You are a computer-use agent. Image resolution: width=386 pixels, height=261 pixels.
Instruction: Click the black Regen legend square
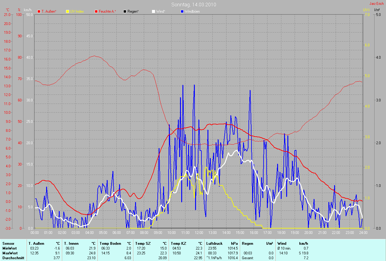(x=125, y=11)
